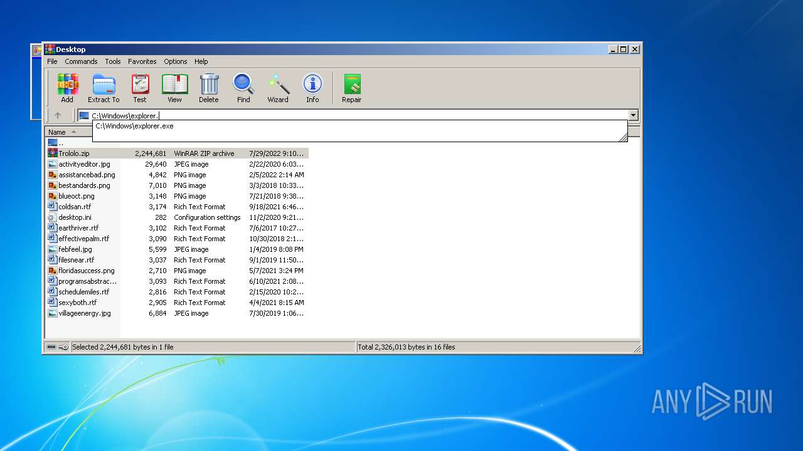The width and height of the screenshot is (803, 451).
Task: Click the Add archive toolbar icon
Action: coord(67,88)
